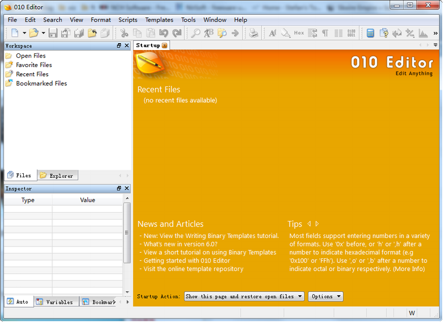Show next tip with right arrow
The width and height of the screenshot is (443, 322).
[x=317, y=224]
